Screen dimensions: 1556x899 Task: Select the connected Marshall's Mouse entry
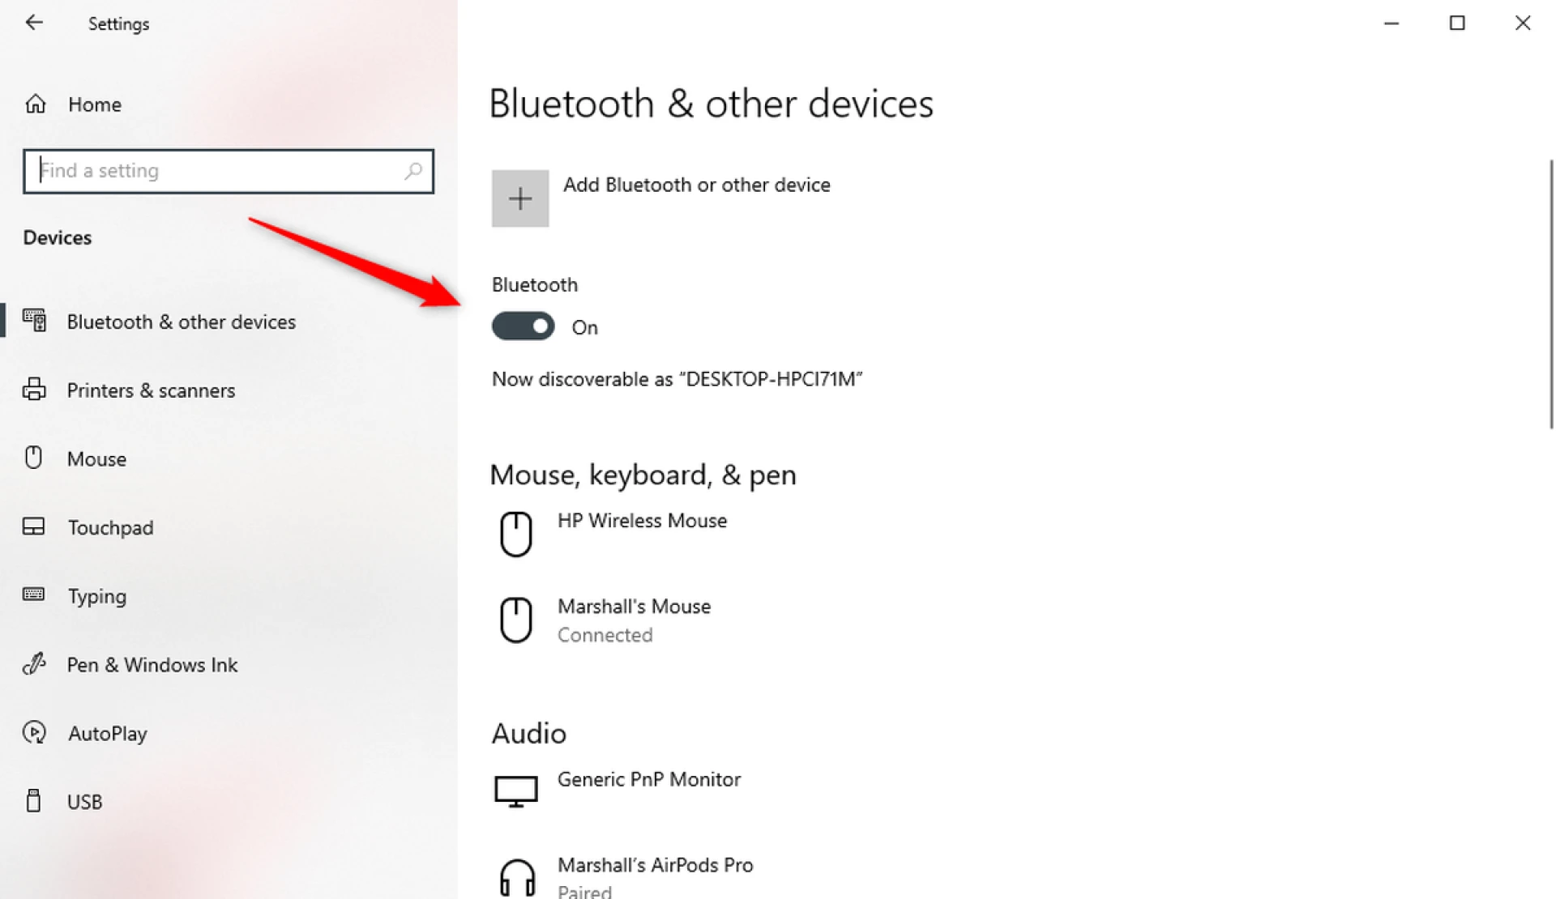coord(634,620)
